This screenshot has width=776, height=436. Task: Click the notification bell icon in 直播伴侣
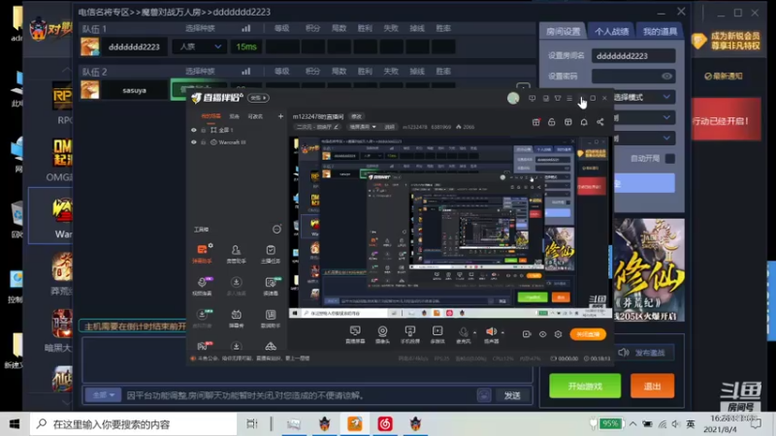click(584, 122)
